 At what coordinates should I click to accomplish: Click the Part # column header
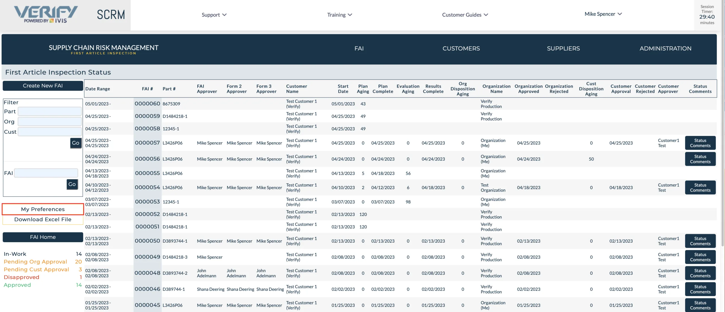[169, 89]
